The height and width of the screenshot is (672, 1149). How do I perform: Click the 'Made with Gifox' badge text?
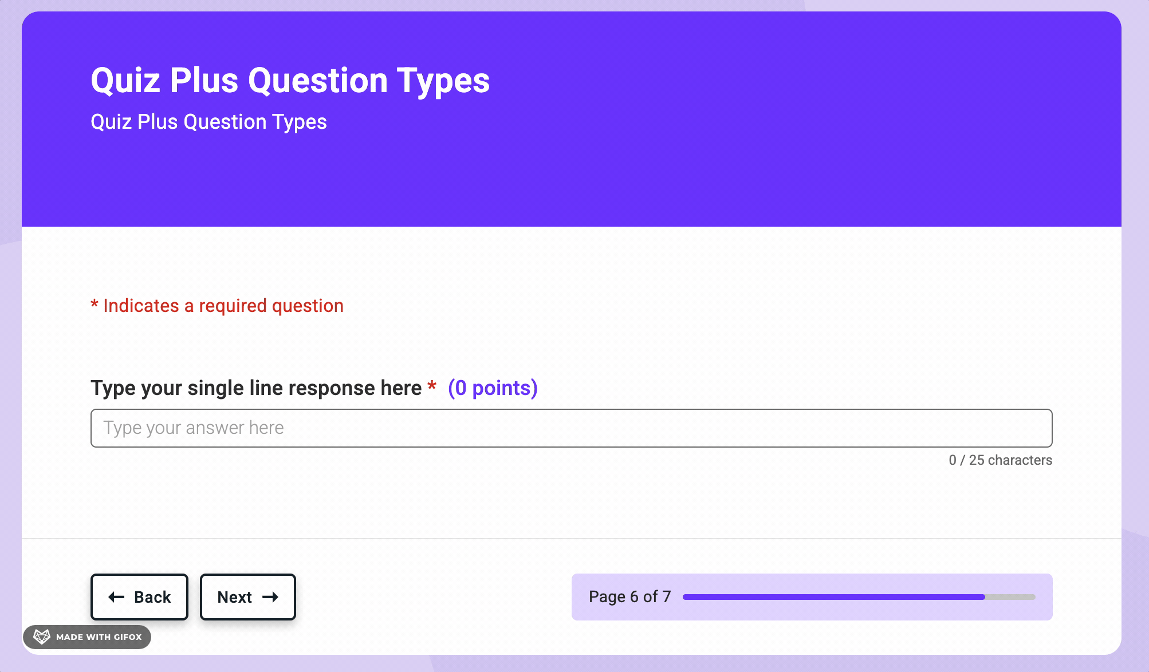[x=99, y=637]
